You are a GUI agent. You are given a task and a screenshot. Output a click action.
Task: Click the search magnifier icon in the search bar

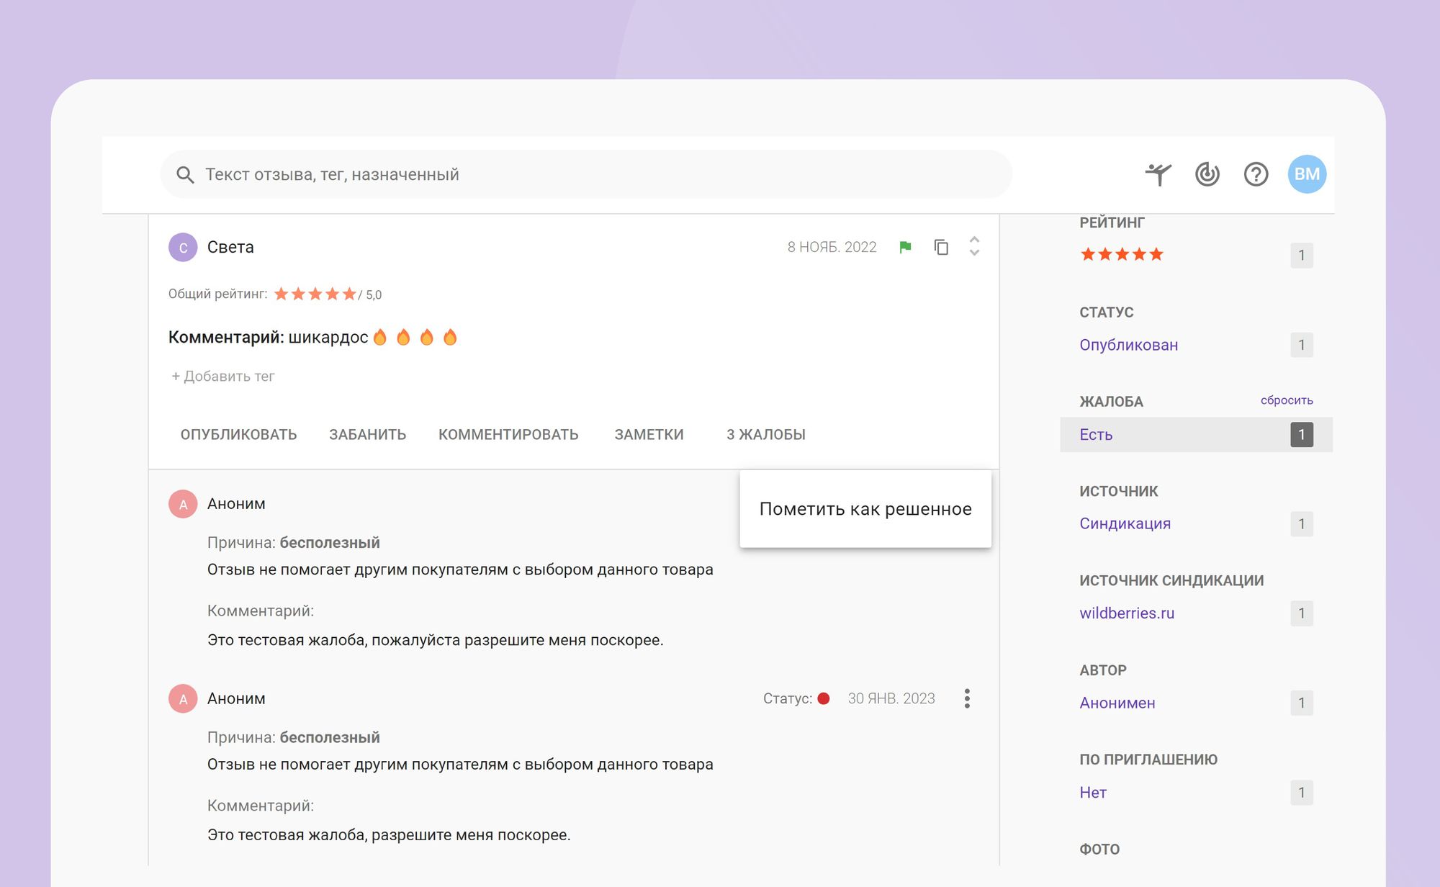pos(185,174)
